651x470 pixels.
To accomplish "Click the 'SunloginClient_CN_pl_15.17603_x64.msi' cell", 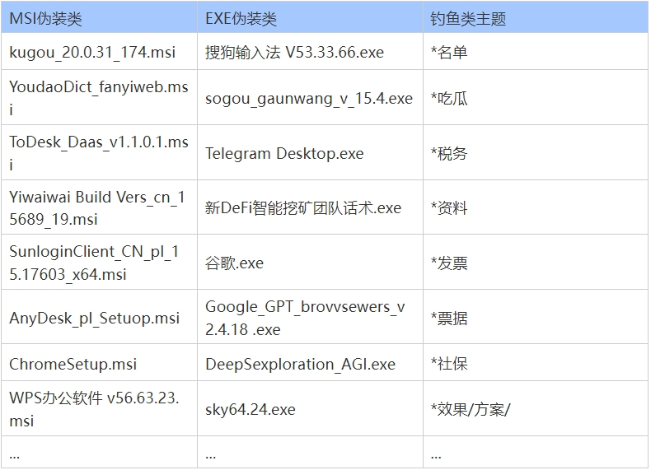I will coord(99,263).
